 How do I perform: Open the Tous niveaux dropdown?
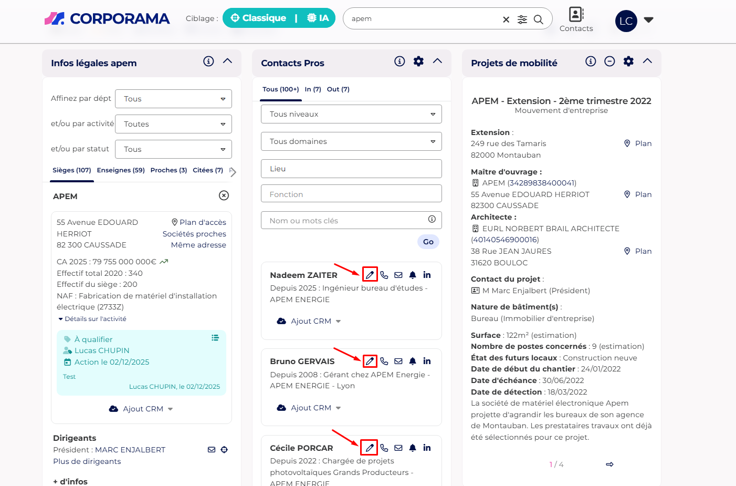(351, 114)
